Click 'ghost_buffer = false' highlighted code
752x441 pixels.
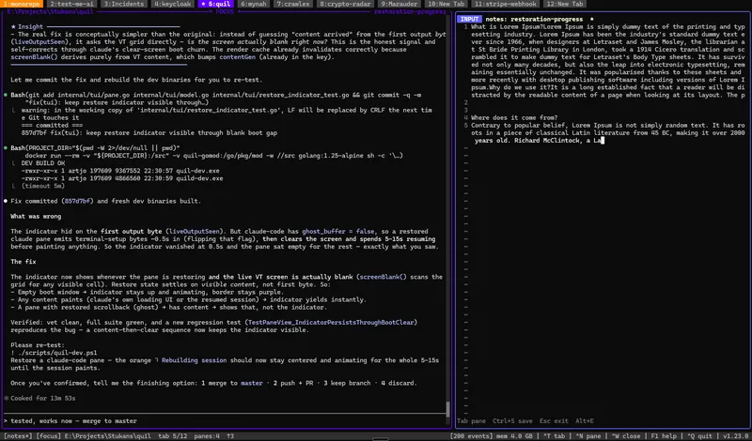click(338, 231)
